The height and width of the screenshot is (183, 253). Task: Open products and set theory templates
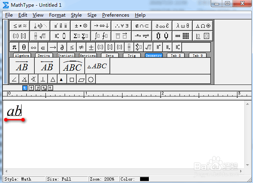click(162, 36)
